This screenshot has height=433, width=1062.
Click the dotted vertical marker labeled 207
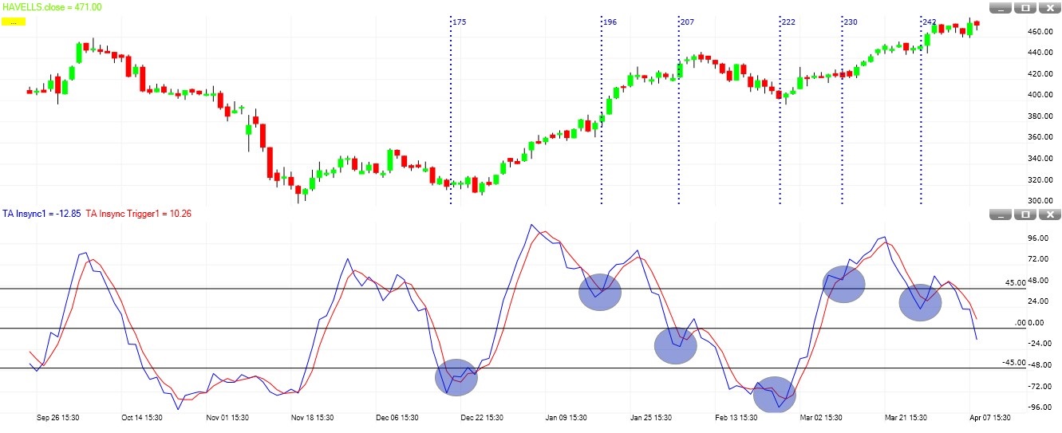[x=678, y=112]
